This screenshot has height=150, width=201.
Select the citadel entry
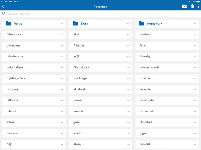coord(34,111)
